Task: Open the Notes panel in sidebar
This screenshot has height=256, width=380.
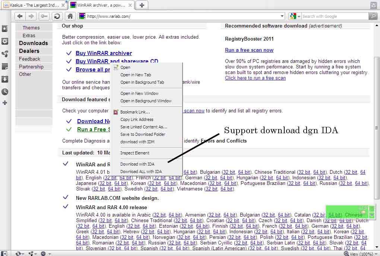Action: tap(4, 66)
